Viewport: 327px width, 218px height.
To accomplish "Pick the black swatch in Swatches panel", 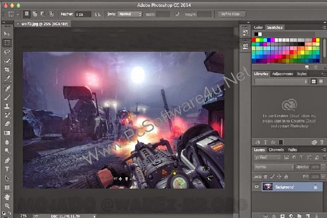I will click(x=256, y=34).
